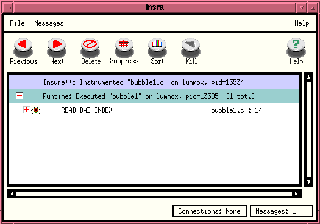Minimize the Insra window
The width and height of the screenshot is (320, 224).
coord(302,8)
